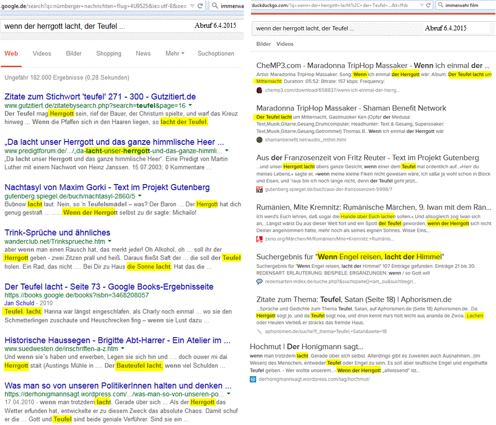Open the Mehr dropdown in Google tabs

(x=174, y=53)
